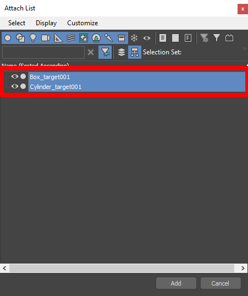Click the geometry dot beside Cylinder_target001
Screen dimensions: 248x296
click(x=23, y=86)
